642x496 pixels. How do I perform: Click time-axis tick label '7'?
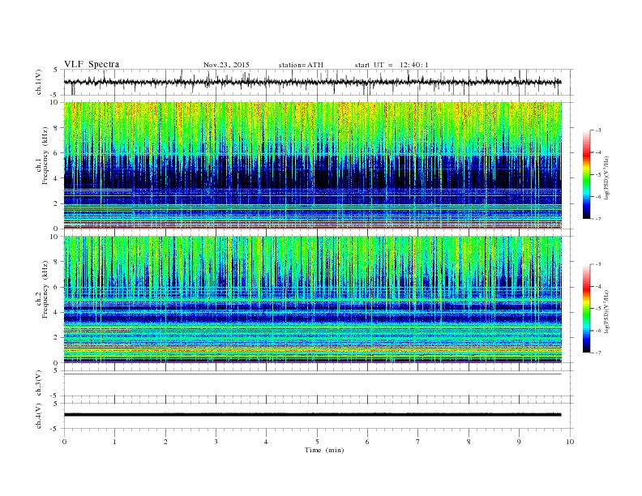coord(418,442)
